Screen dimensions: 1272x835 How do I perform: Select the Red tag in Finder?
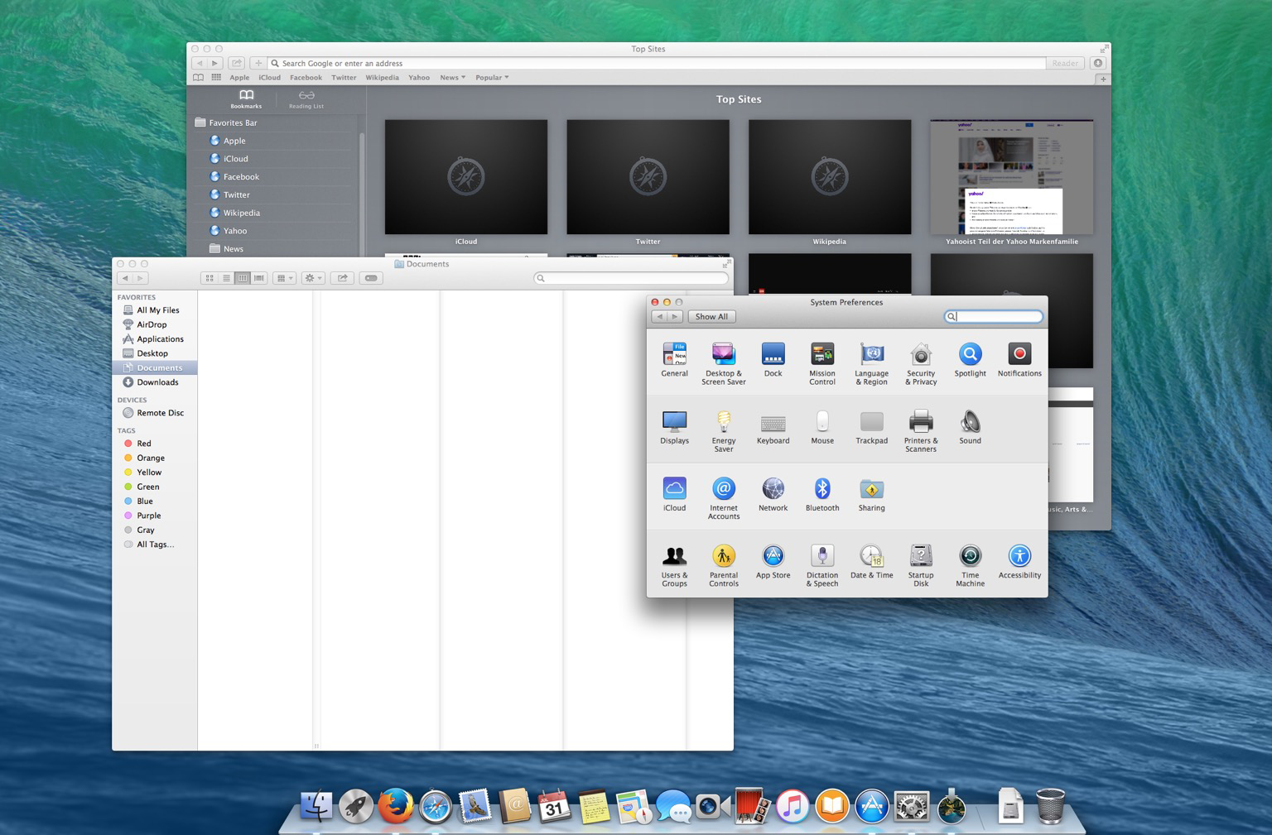pyautogui.click(x=155, y=444)
